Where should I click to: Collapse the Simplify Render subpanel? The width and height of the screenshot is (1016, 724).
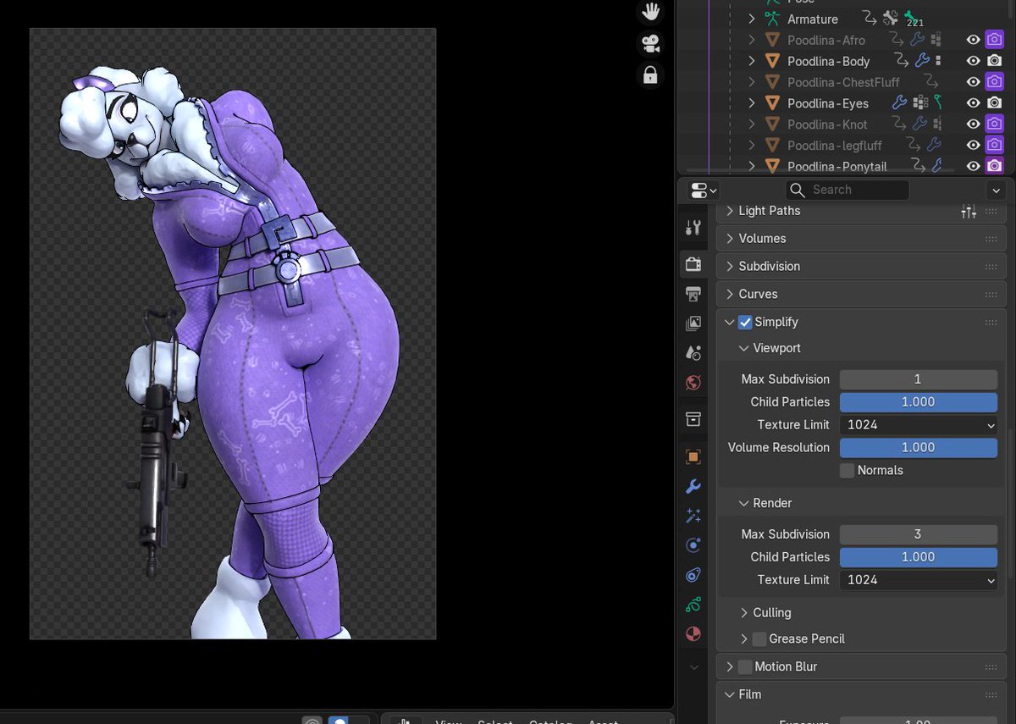click(744, 503)
